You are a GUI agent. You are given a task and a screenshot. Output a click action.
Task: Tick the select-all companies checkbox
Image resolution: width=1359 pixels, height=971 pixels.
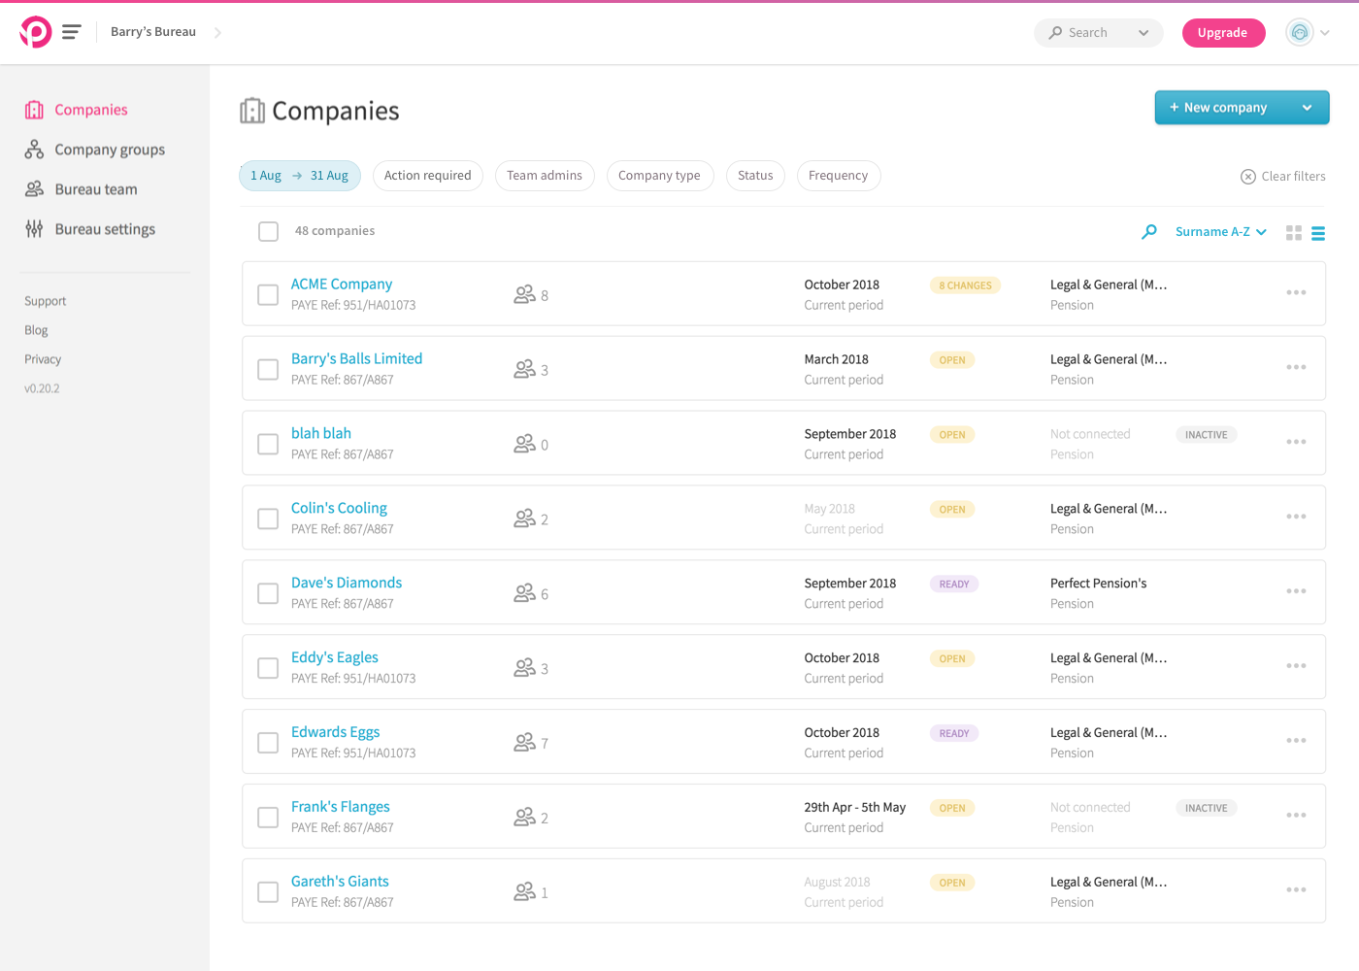point(269,231)
